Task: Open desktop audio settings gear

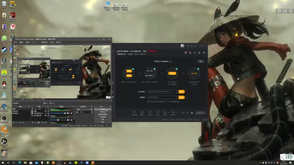Action: 71,120
